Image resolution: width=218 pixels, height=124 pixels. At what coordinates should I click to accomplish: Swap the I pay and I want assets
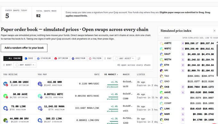[139, 58]
